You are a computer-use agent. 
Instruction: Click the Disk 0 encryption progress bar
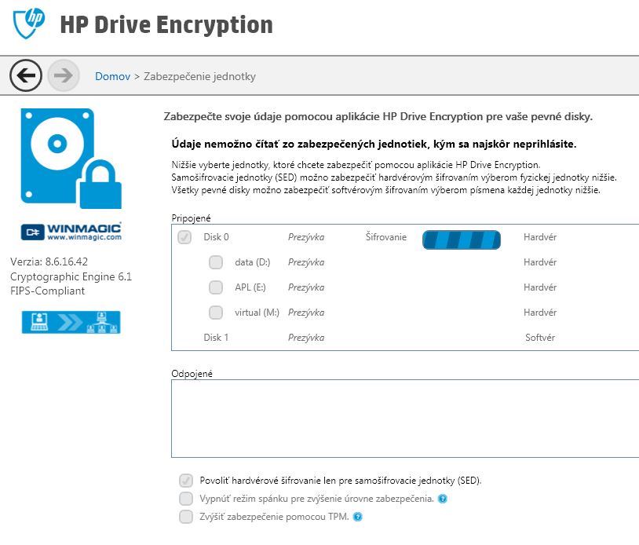462,240
